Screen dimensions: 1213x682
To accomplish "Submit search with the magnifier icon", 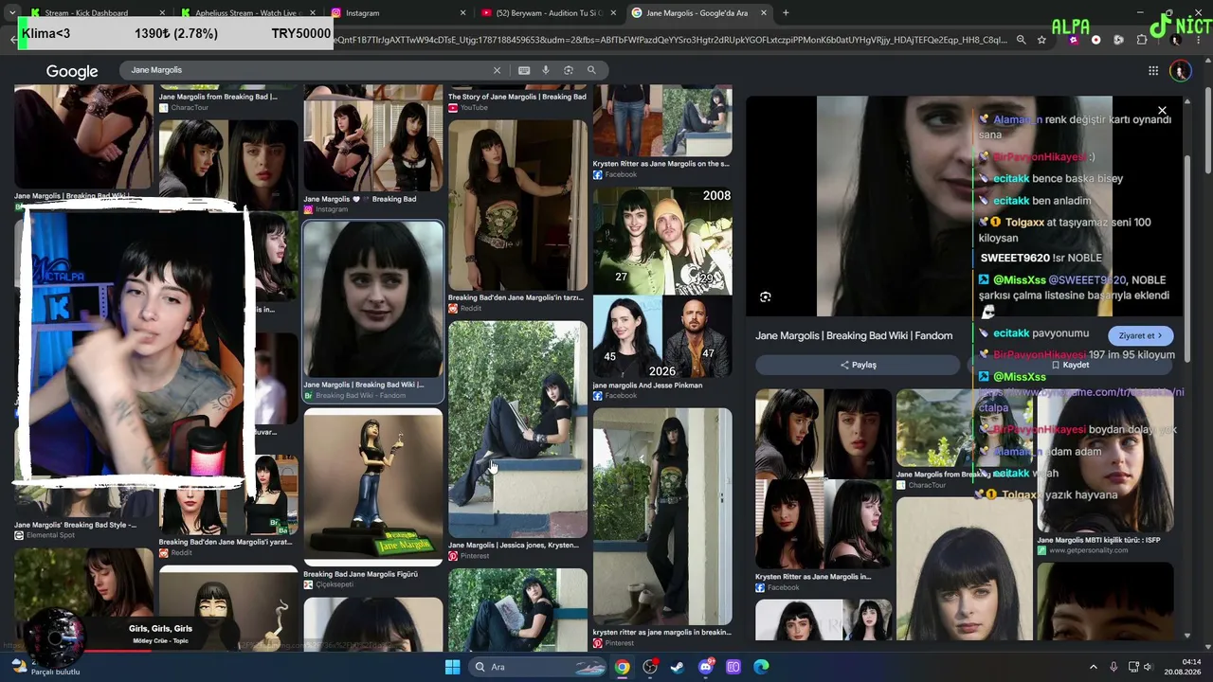I will click(591, 70).
